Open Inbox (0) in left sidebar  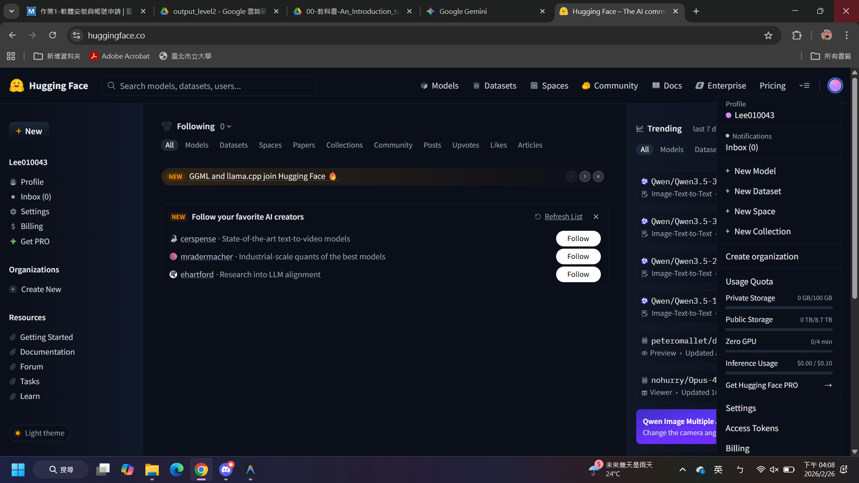coord(30,196)
